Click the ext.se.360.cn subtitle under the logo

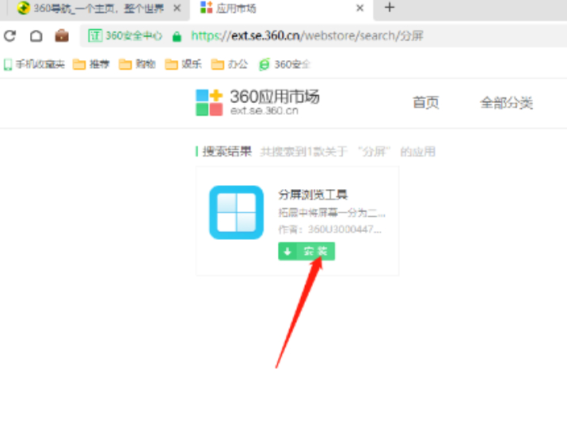click(264, 111)
